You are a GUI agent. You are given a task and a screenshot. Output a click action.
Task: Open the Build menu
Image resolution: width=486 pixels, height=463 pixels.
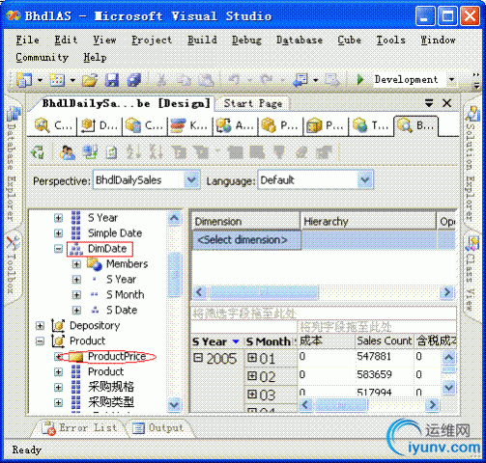click(x=202, y=41)
